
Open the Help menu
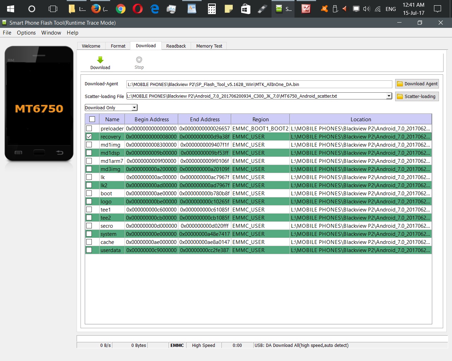72,33
